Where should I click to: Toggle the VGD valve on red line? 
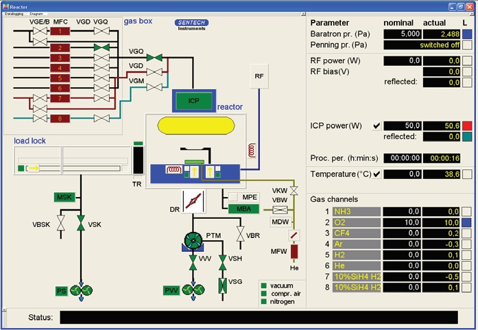click(154, 72)
